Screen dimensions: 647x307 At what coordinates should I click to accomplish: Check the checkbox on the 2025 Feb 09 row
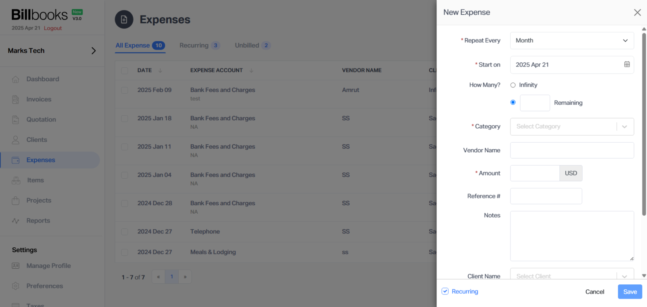125,90
